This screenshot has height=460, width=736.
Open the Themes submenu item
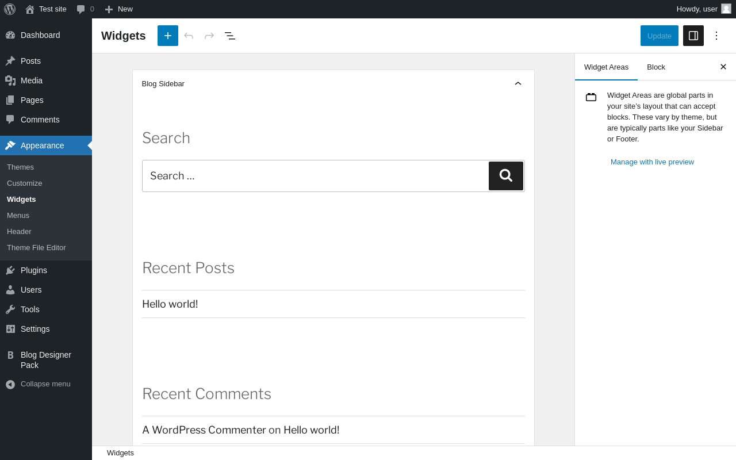[20, 167]
